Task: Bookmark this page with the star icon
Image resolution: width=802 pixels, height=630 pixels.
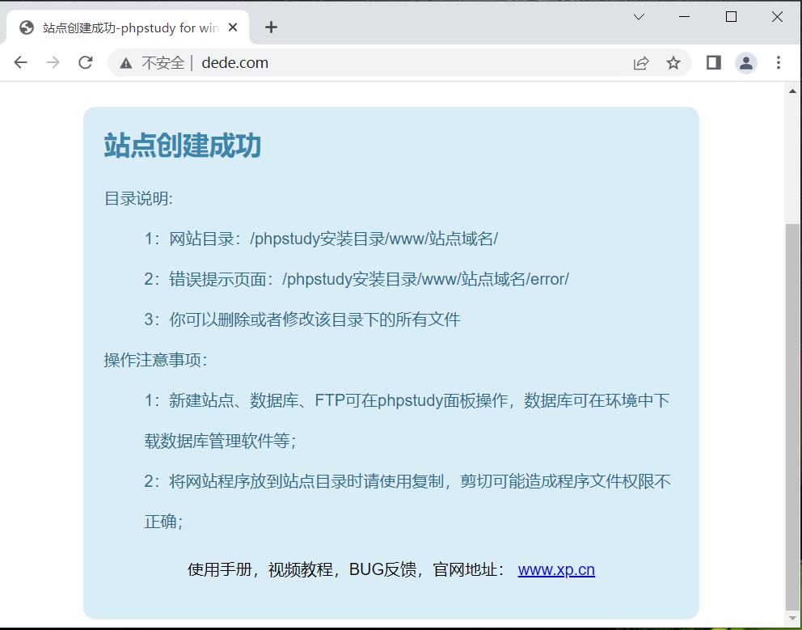Action: click(673, 63)
